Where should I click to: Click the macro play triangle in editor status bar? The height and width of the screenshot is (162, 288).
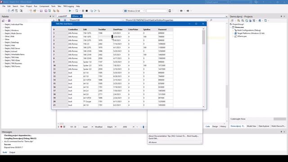point(58,127)
